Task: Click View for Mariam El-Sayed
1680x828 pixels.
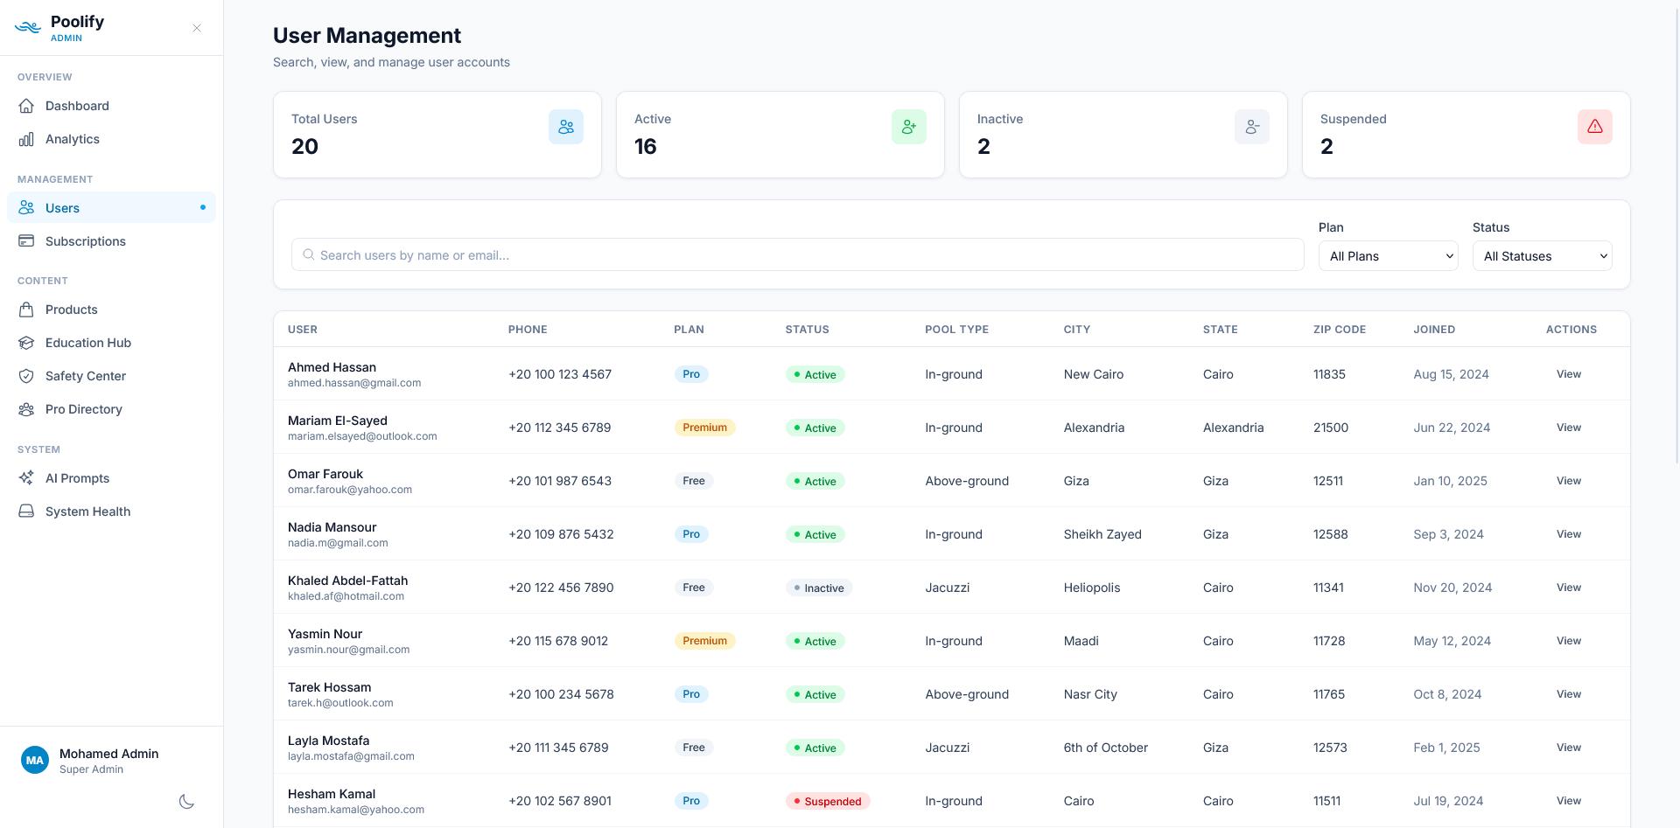Action: [1568, 428]
